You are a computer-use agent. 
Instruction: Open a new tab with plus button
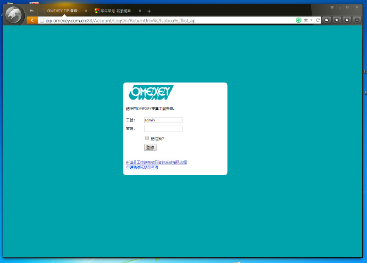149,11
